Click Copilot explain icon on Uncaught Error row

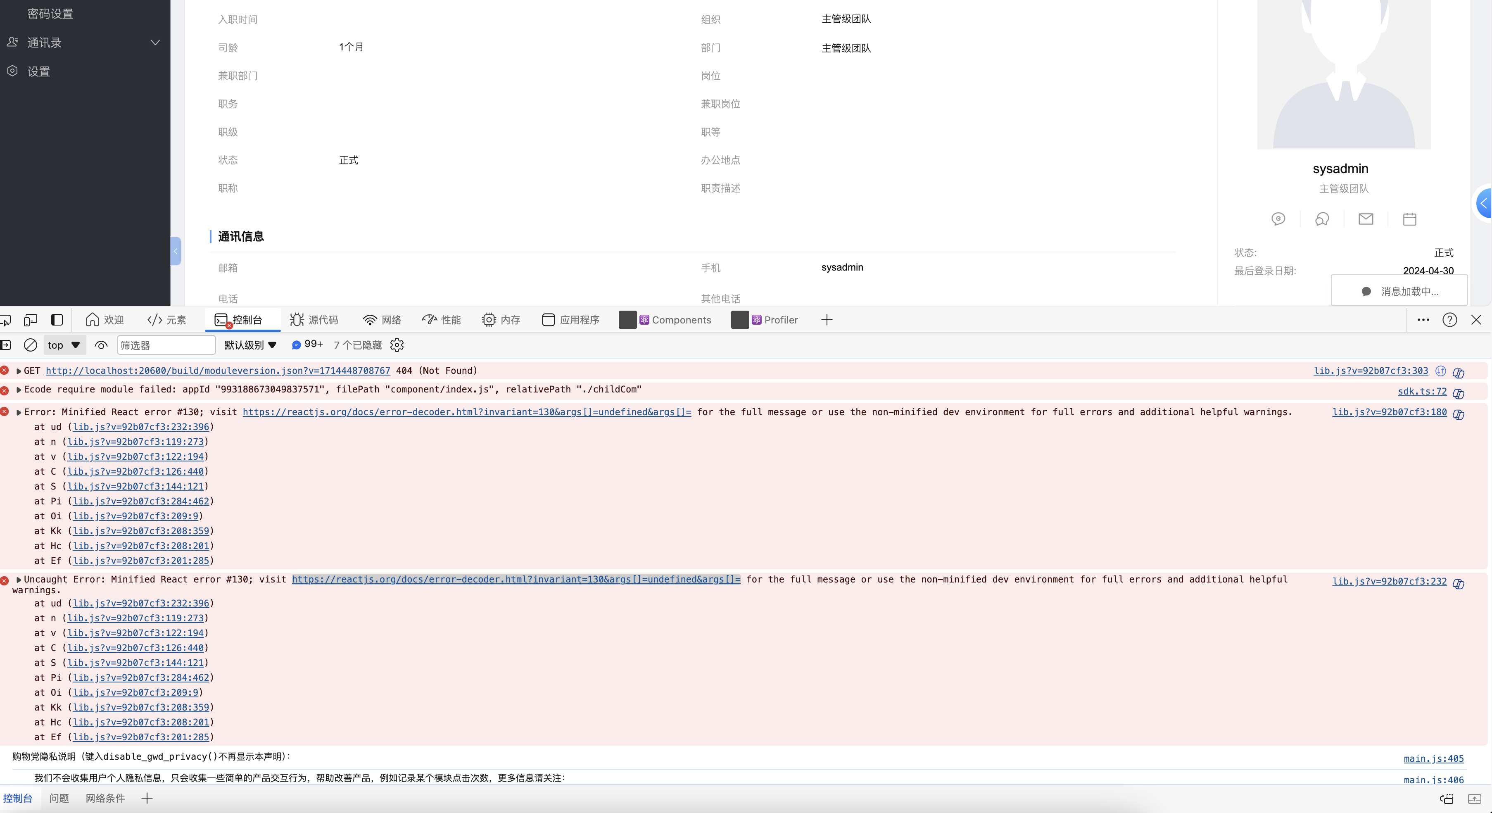click(x=1459, y=584)
